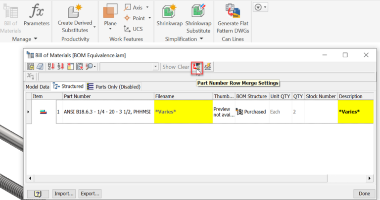This screenshot has height=200, width=380.
Task: Click Create Derived Substitutes icon
Action: pyautogui.click(x=75, y=11)
